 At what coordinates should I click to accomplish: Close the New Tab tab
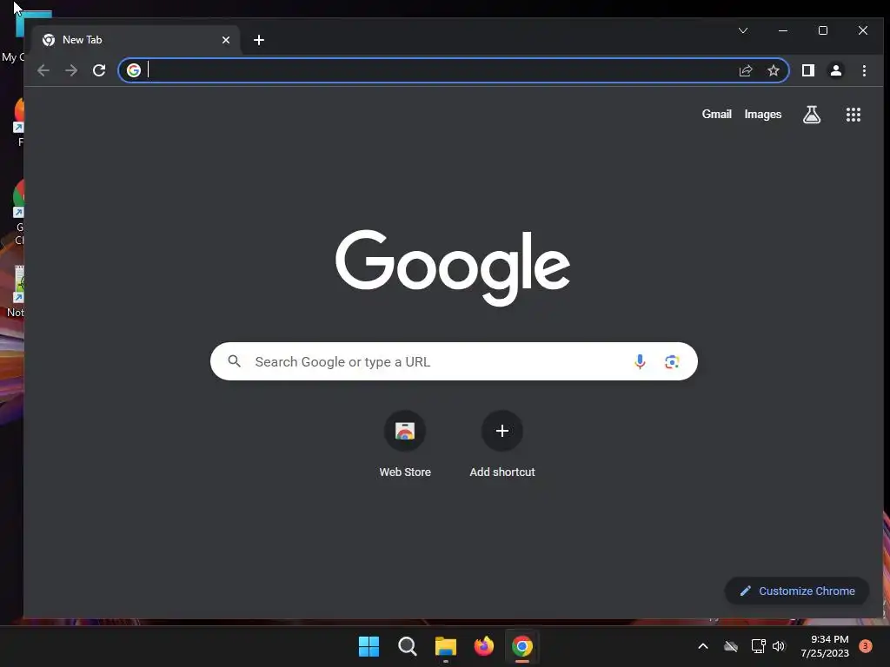click(x=226, y=40)
